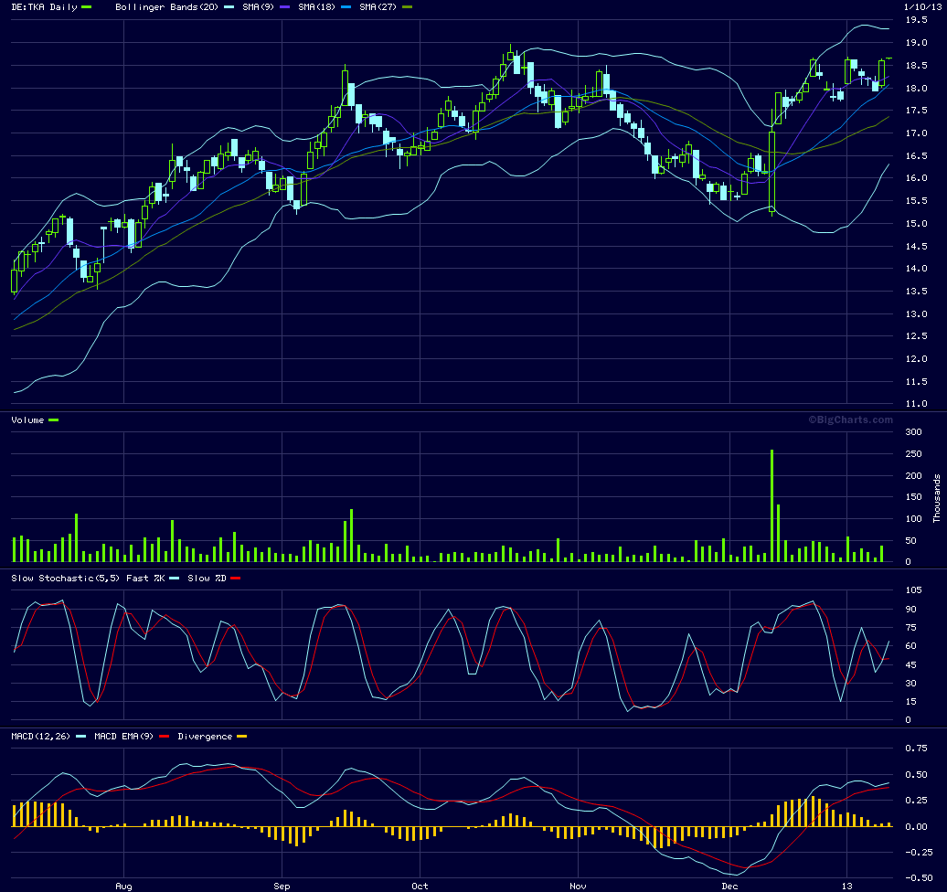Image resolution: width=947 pixels, height=892 pixels.
Task: Click the 250 volume axis label
Action: pos(914,453)
